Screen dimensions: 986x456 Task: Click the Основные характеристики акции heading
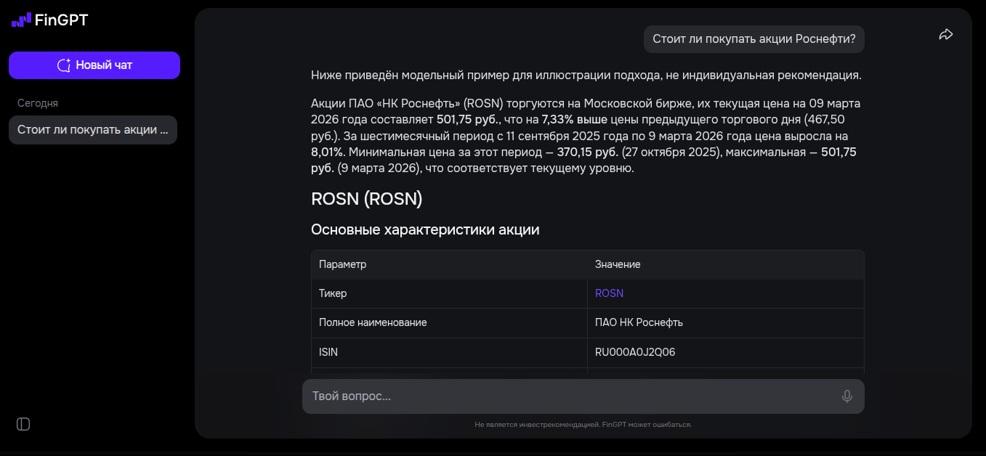[x=425, y=229]
